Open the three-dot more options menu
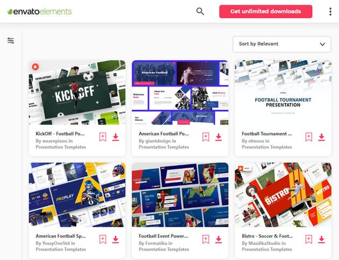Image resolution: width=339 pixels, height=260 pixels. 330,11
